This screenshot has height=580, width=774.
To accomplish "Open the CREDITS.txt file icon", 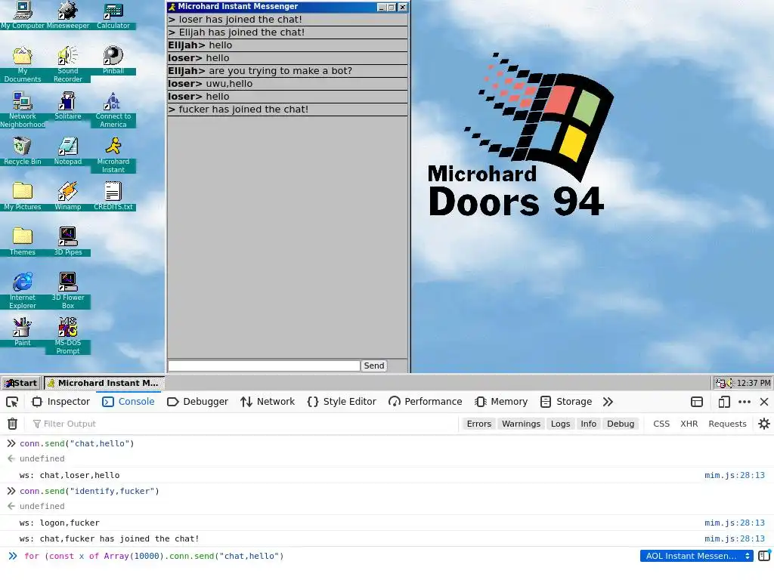I will (x=113, y=196).
